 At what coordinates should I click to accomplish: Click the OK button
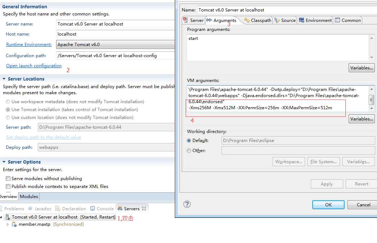[328, 205]
